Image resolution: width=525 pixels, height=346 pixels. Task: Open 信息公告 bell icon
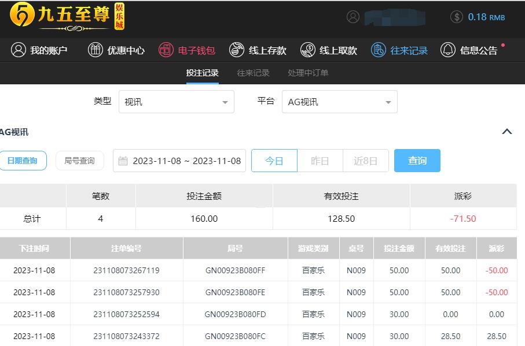[448, 50]
